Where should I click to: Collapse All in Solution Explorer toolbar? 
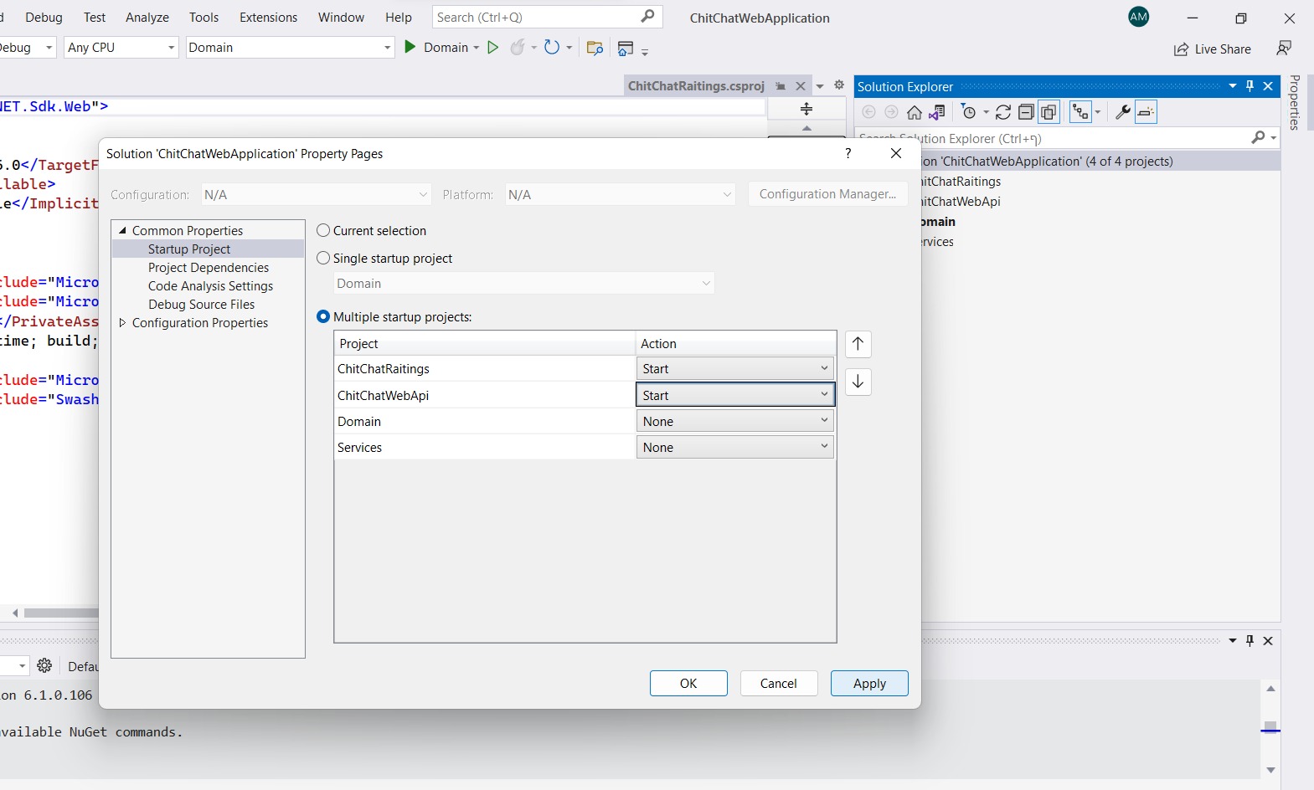click(x=1026, y=112)
